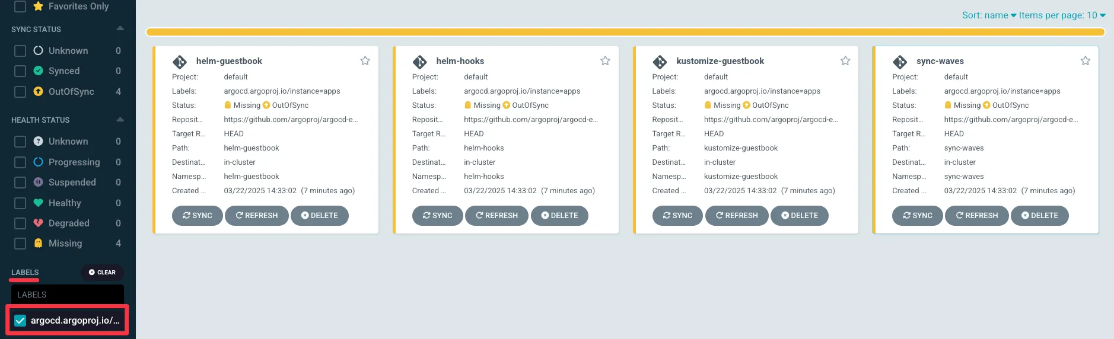Open the Sort: name dropdown
The height and width of the screenshot is (339, 1114).
(x=989, y=15)
